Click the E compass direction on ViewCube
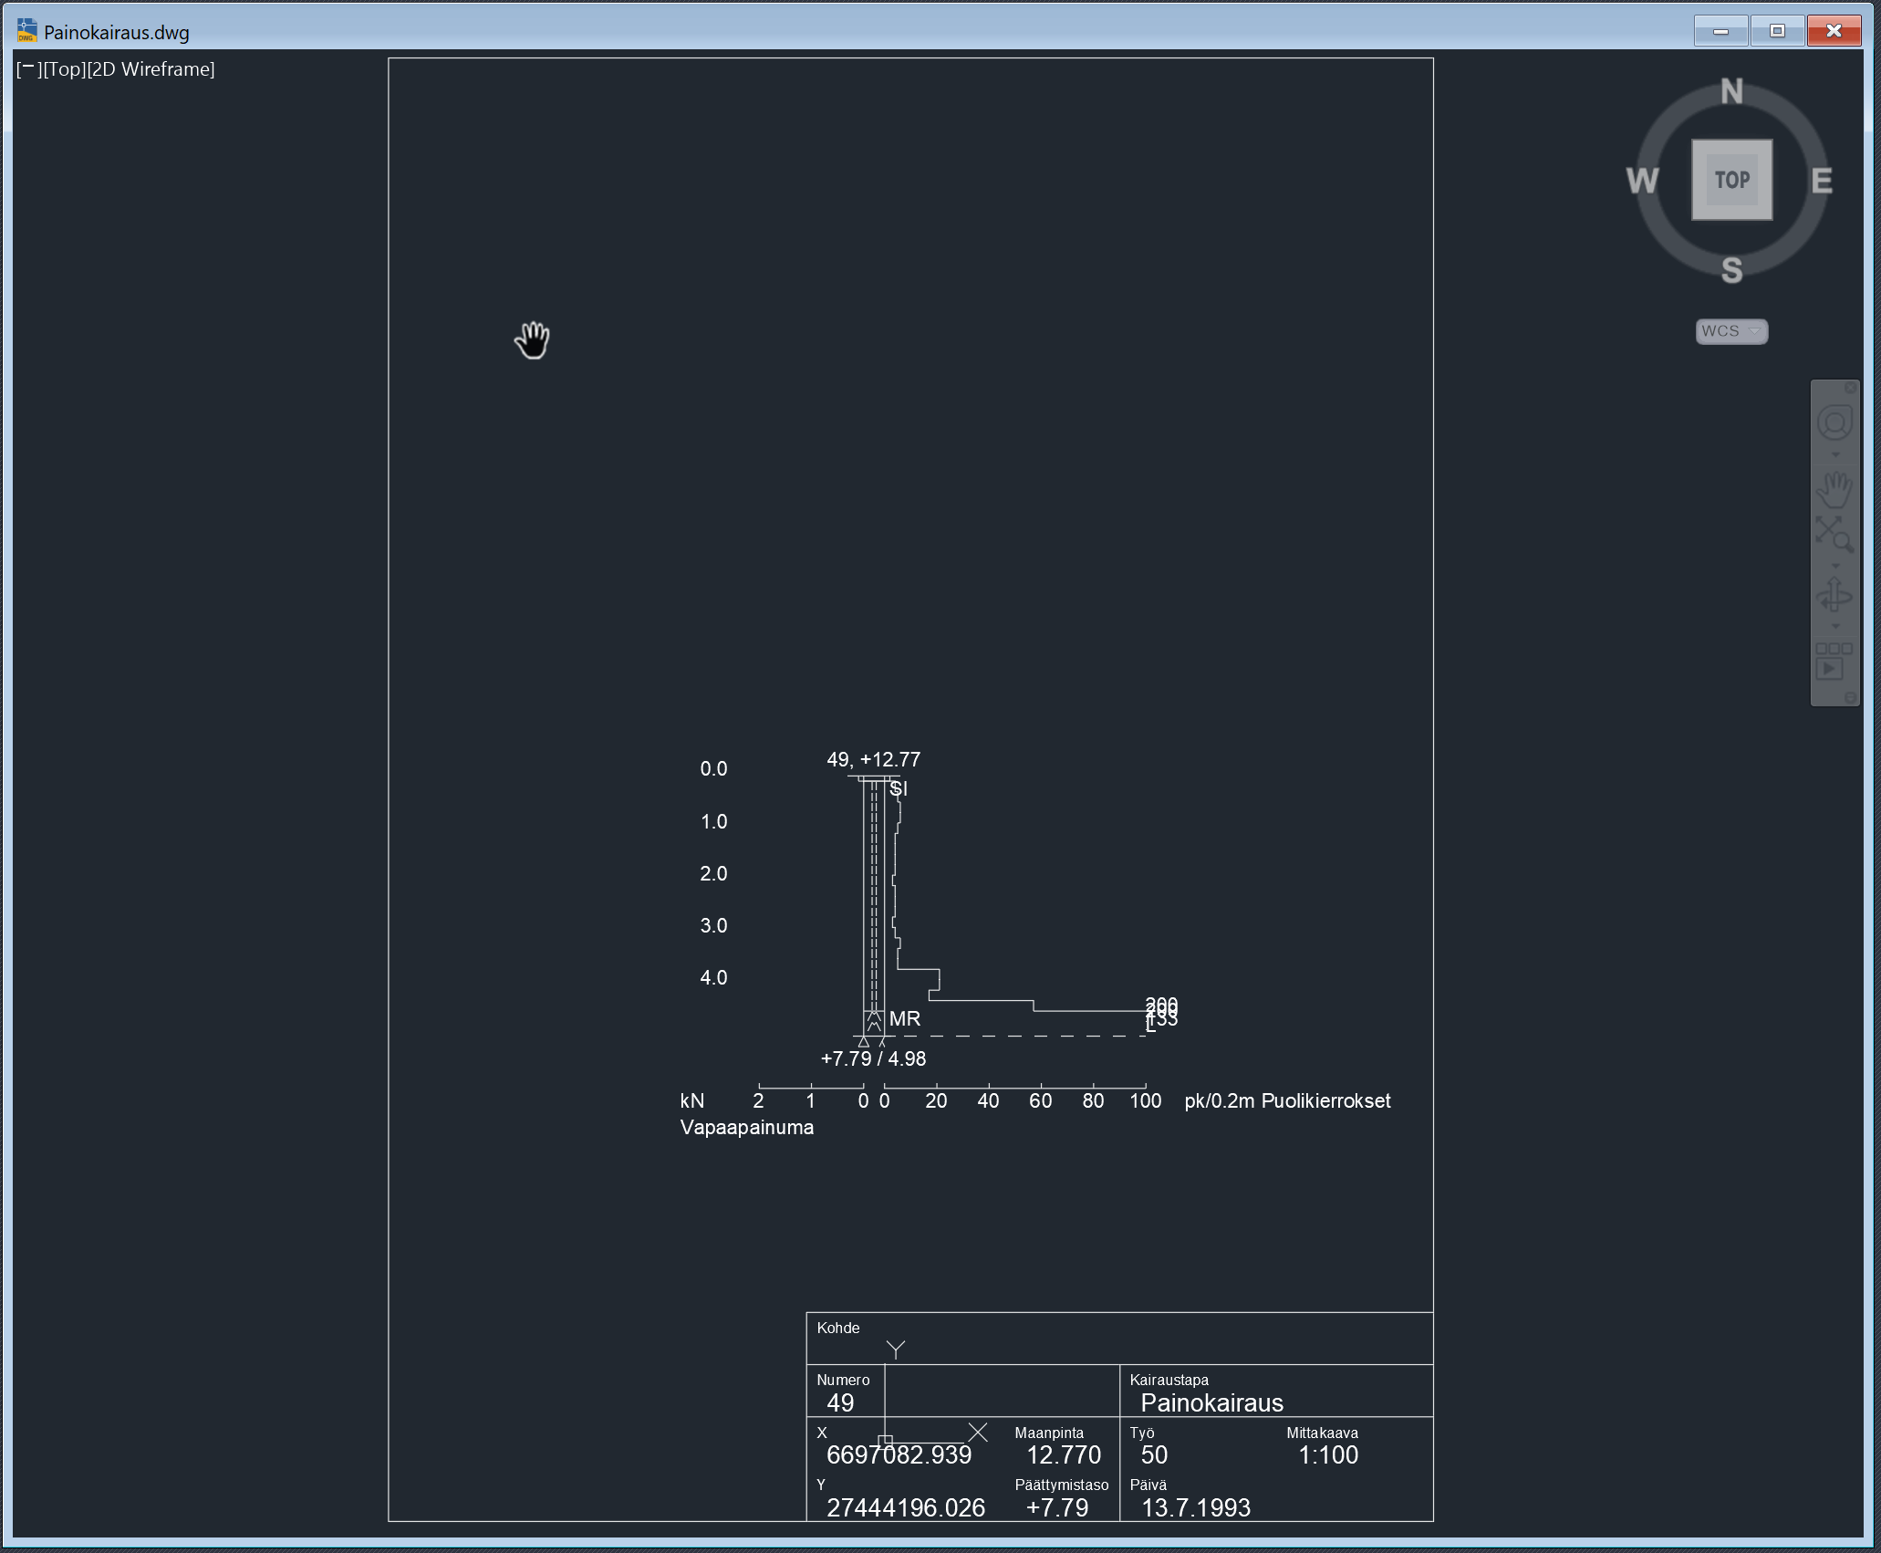Image resolution: width=1881 pixels, height=1553 pixels. 1821,181
